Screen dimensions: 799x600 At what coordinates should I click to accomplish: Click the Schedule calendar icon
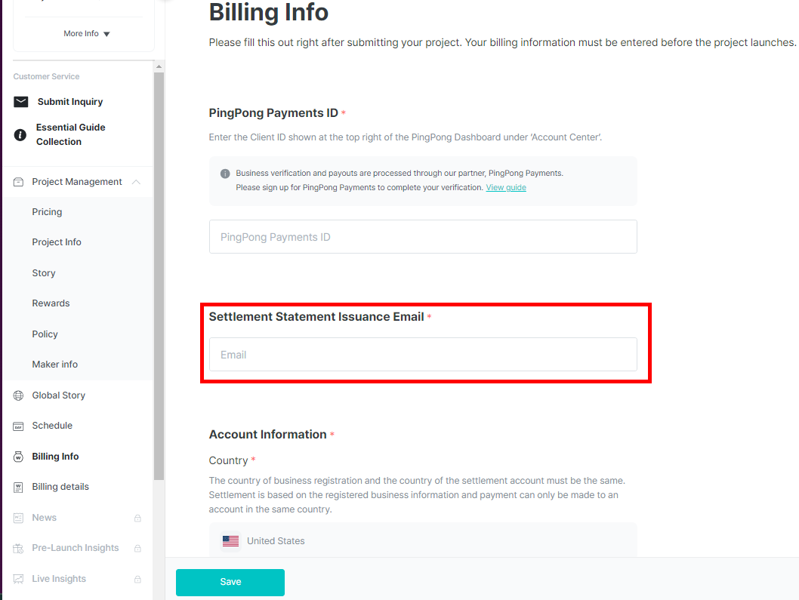[x=19, y=426]
